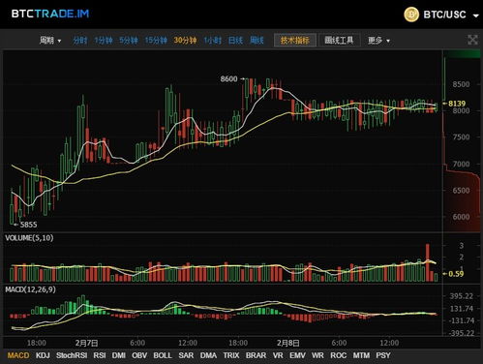483x364 pixels.
Task: Select the 日线 daily chart interval
Action: (235, 41)
